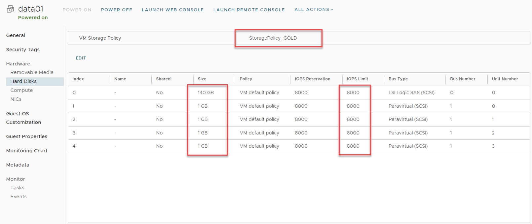Open Compute settings in sidebar

[21, 90]
